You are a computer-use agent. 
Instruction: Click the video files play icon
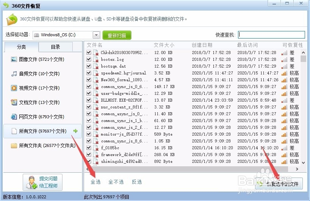(14, 88)
